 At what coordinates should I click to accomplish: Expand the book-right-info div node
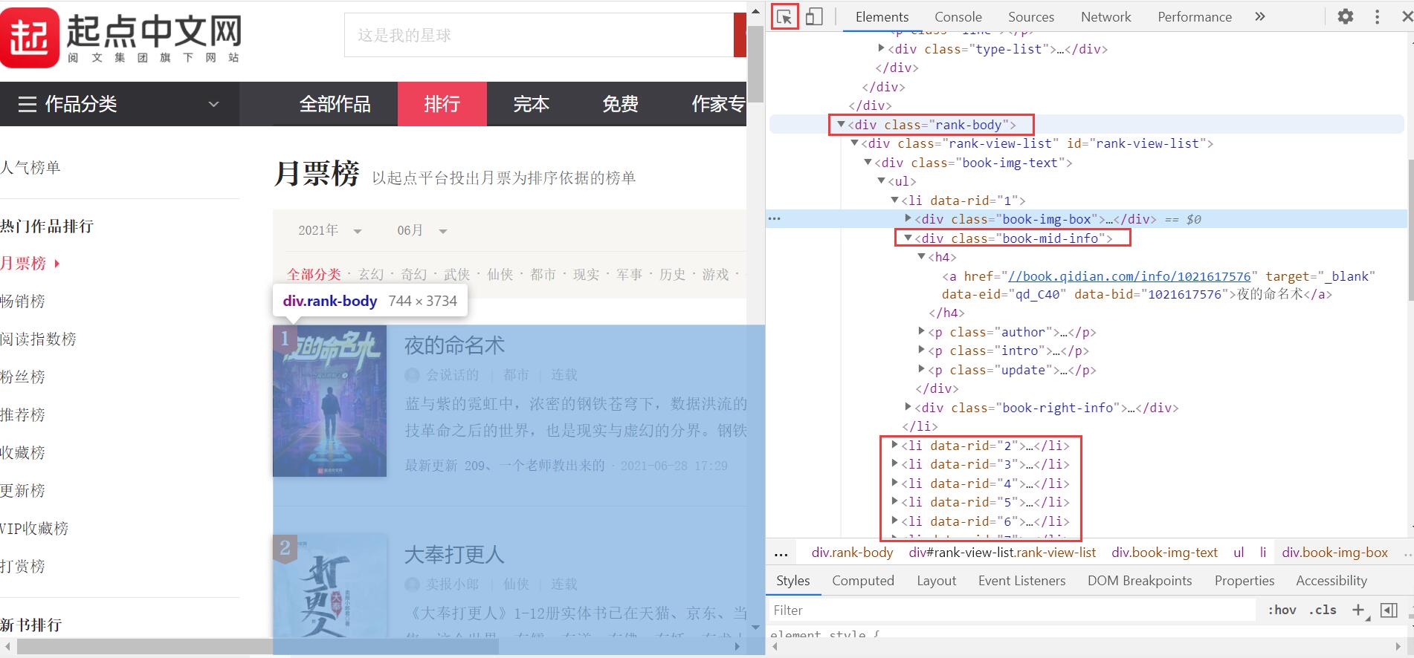coord(908,407)
